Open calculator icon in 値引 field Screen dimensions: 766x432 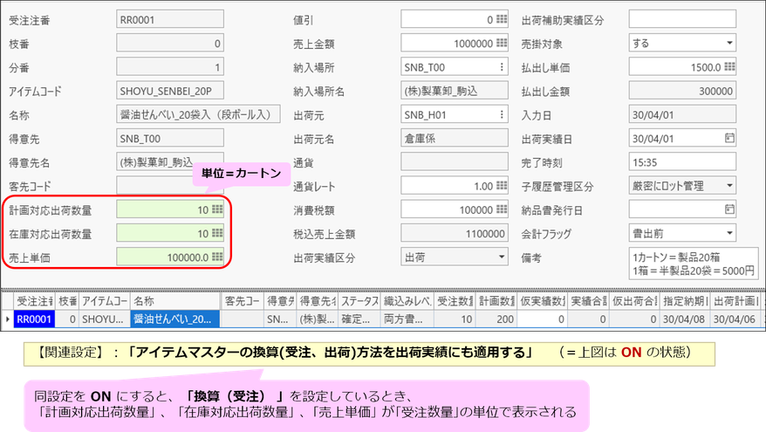click(x=502, y=19)
